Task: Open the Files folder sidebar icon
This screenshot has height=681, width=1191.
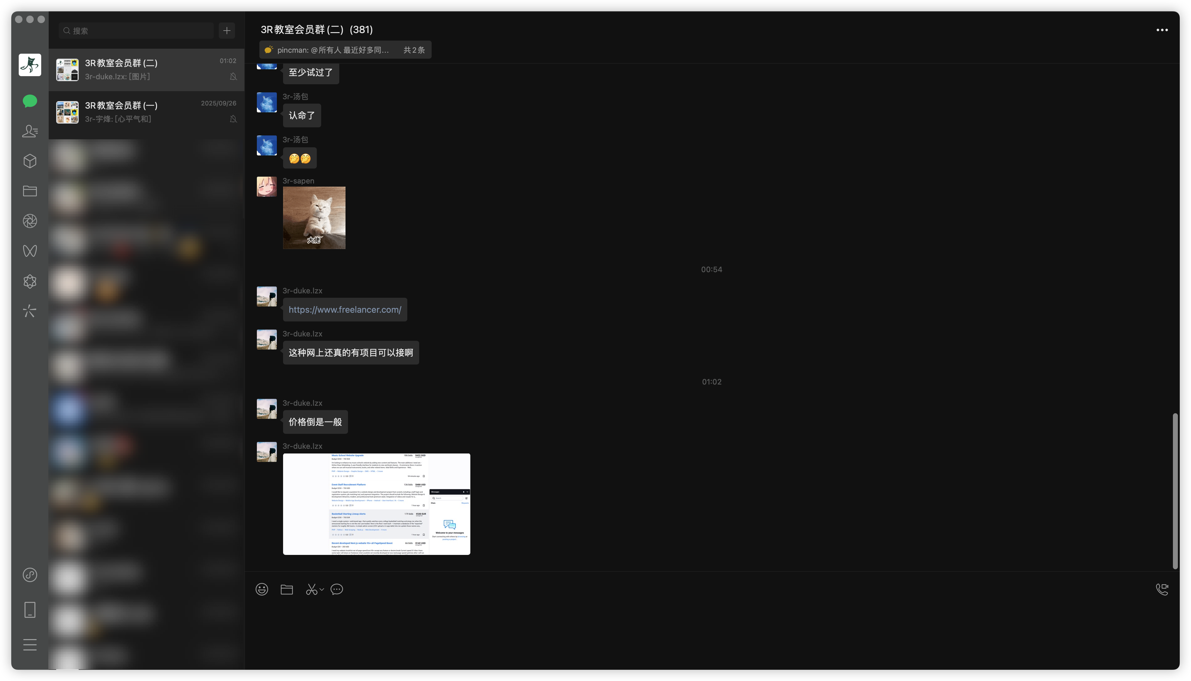Action: (30, 191)
